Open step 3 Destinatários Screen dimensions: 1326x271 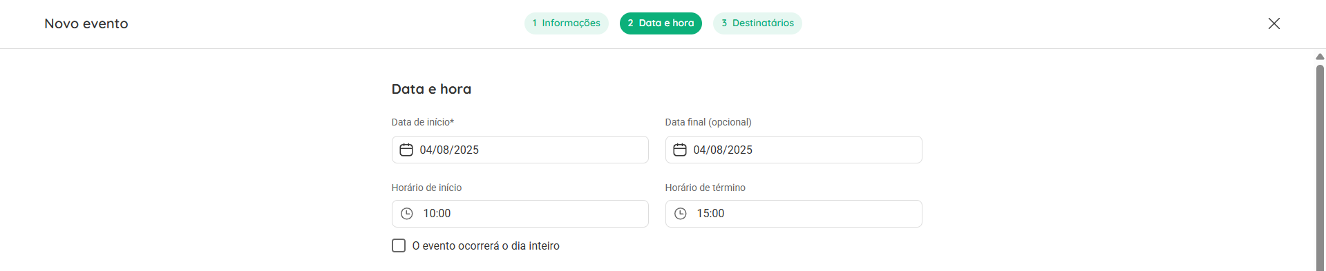pyautogui.click(x=757, y=23)
